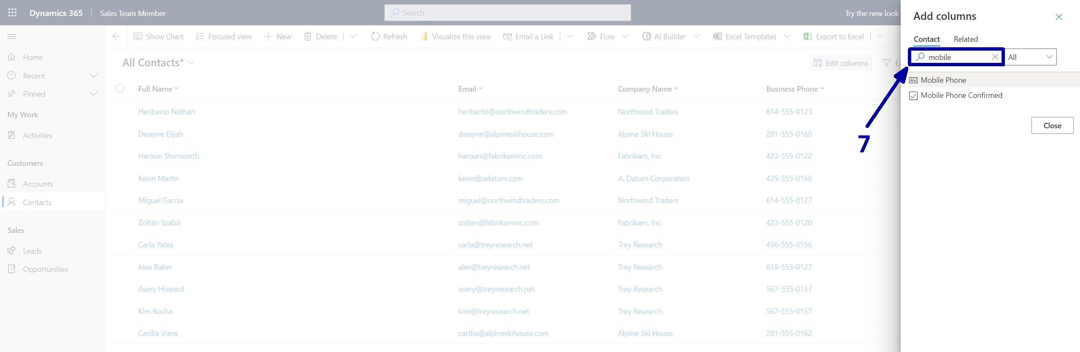Click the Close button in Add columns

pyautogui.click(x=1052, y=125)
